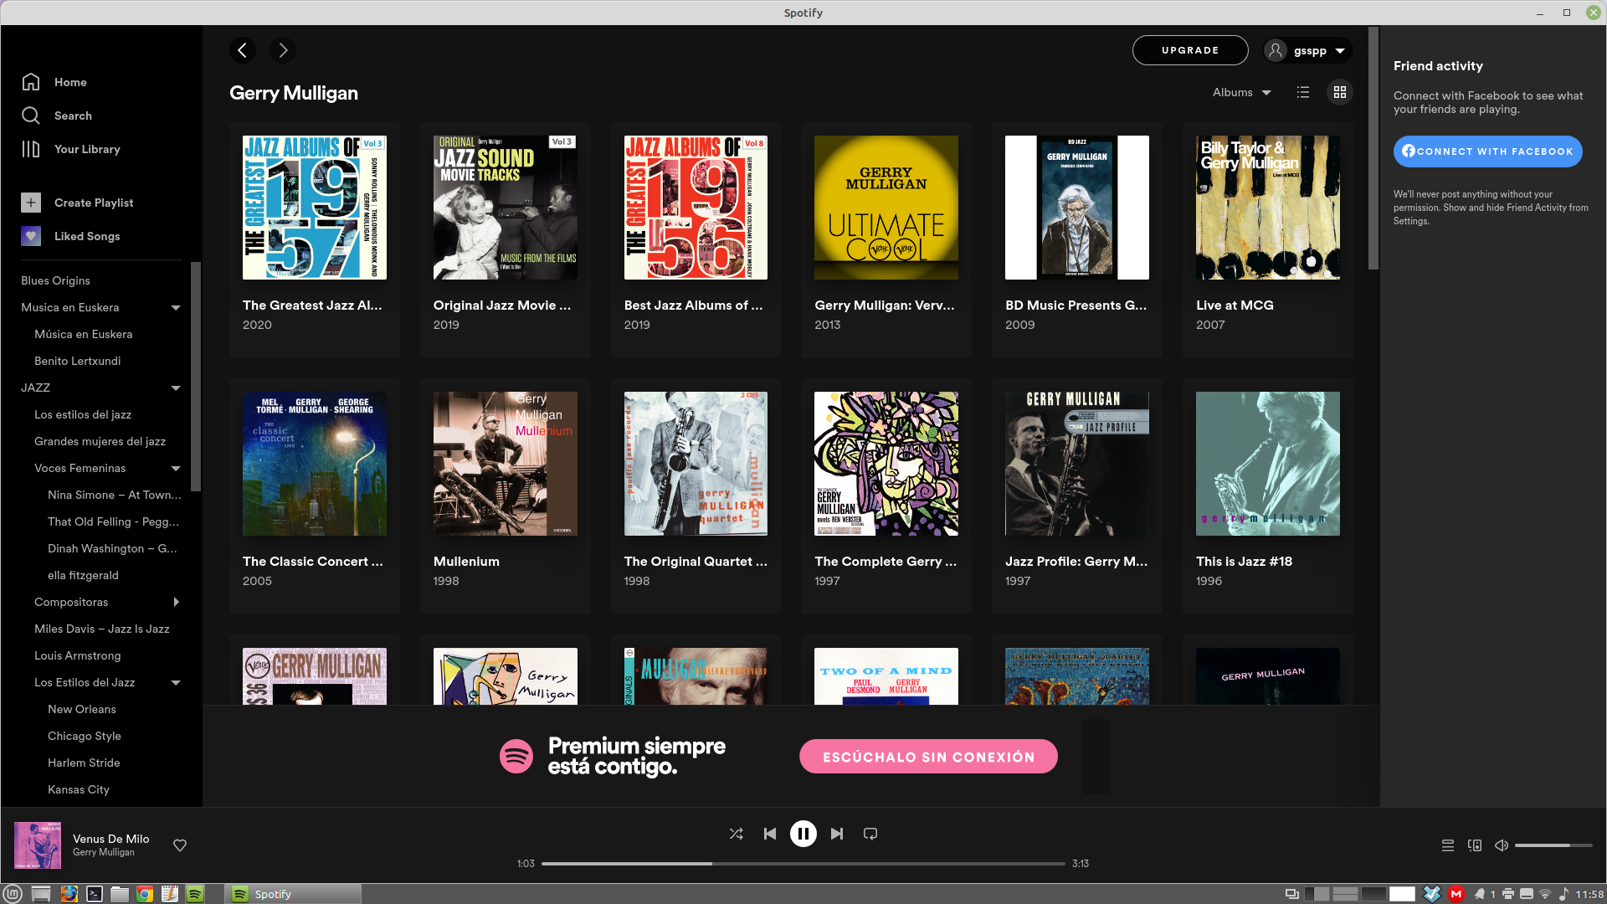Launch Firefox from the taskbar
The height and width of the screenshot is (904, 1607).
[x=69, y=894]
